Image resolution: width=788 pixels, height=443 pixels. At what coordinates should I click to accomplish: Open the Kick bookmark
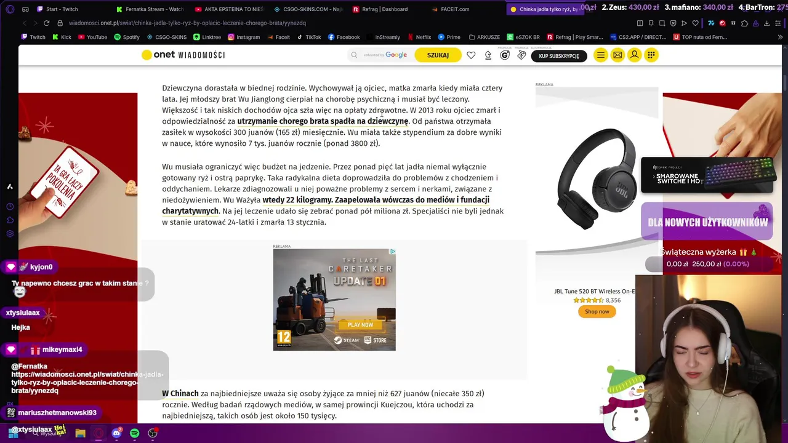click(62, 37)
